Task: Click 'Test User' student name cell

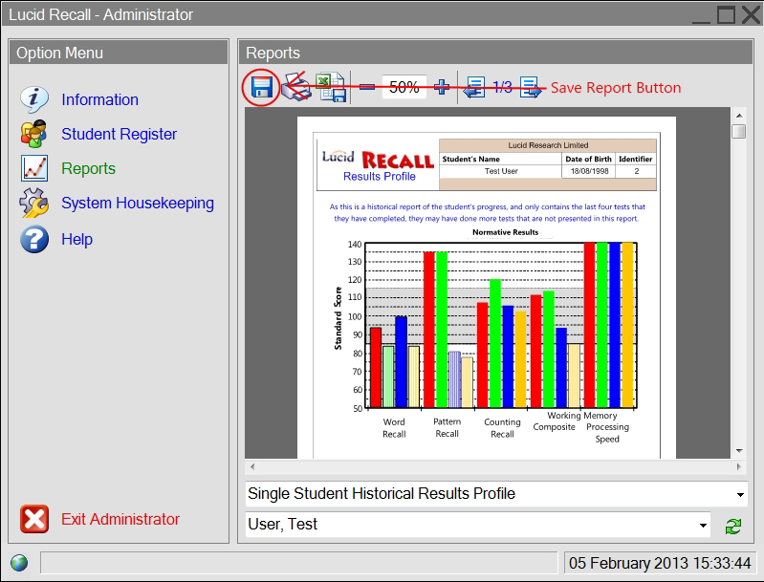Action: pyautogui.click(x=501, y=171)
